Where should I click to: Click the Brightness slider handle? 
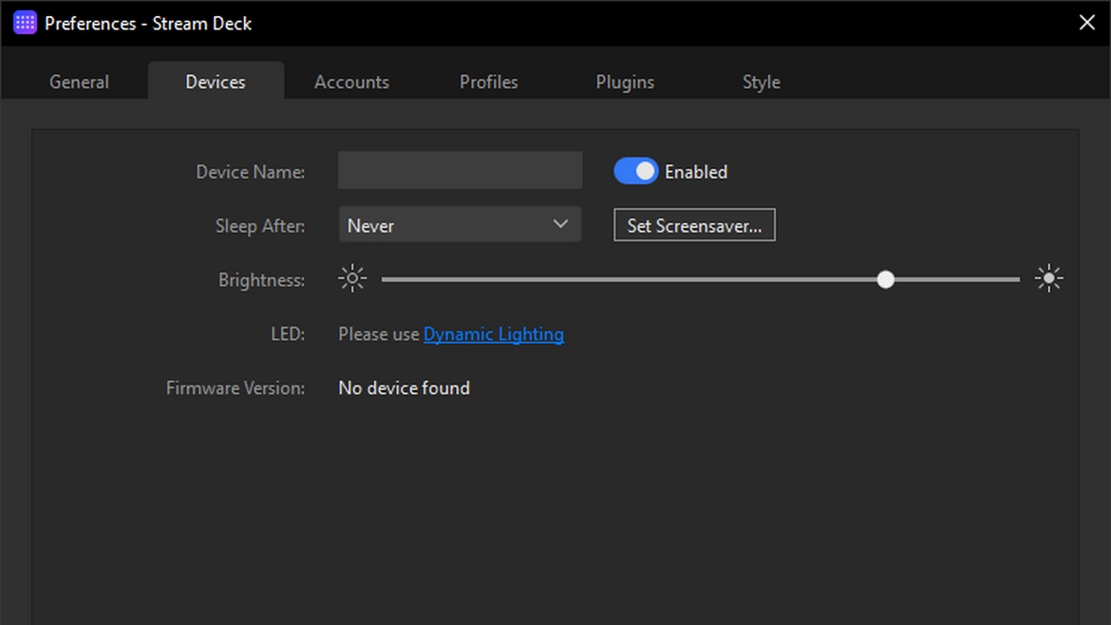click(x=885, y=279)
